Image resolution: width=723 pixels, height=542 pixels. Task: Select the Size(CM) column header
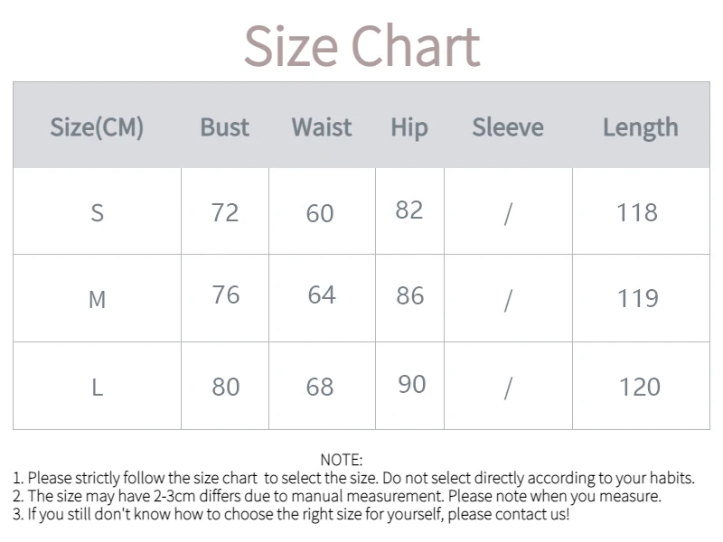pyautogui.click(x=97, y=127)
